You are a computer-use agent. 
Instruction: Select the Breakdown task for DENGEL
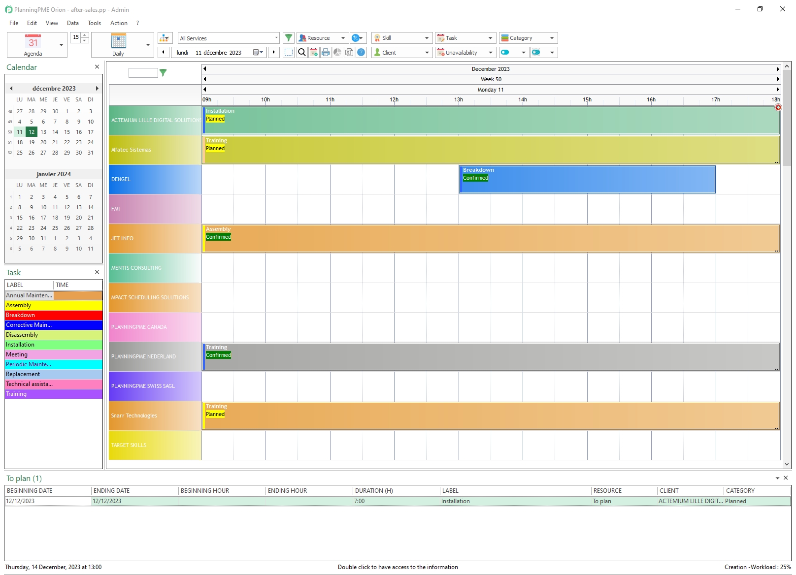(587, 179)
